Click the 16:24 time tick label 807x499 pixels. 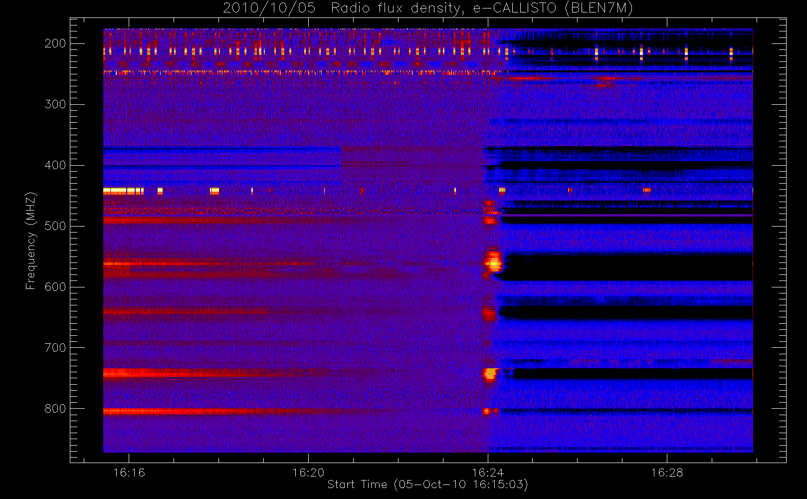click(488, 473)
